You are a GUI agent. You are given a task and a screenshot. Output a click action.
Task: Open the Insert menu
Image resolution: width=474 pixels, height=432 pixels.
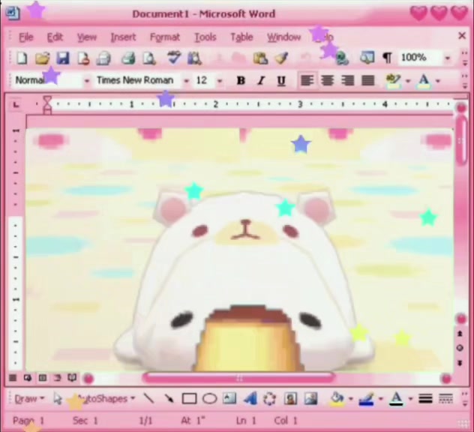click(x=123, y=37)
